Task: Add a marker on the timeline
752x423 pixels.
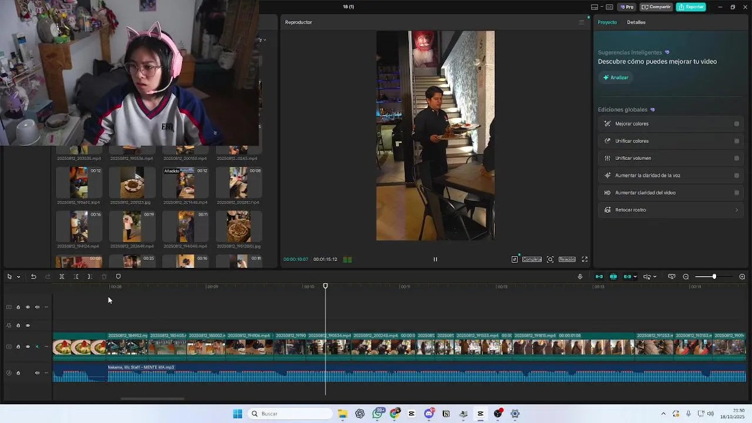Action: [x=118, y=277]
